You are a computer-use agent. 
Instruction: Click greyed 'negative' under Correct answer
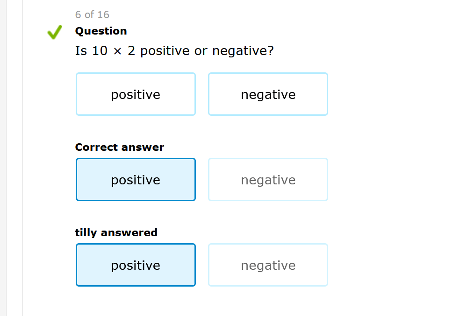[268, 180]
